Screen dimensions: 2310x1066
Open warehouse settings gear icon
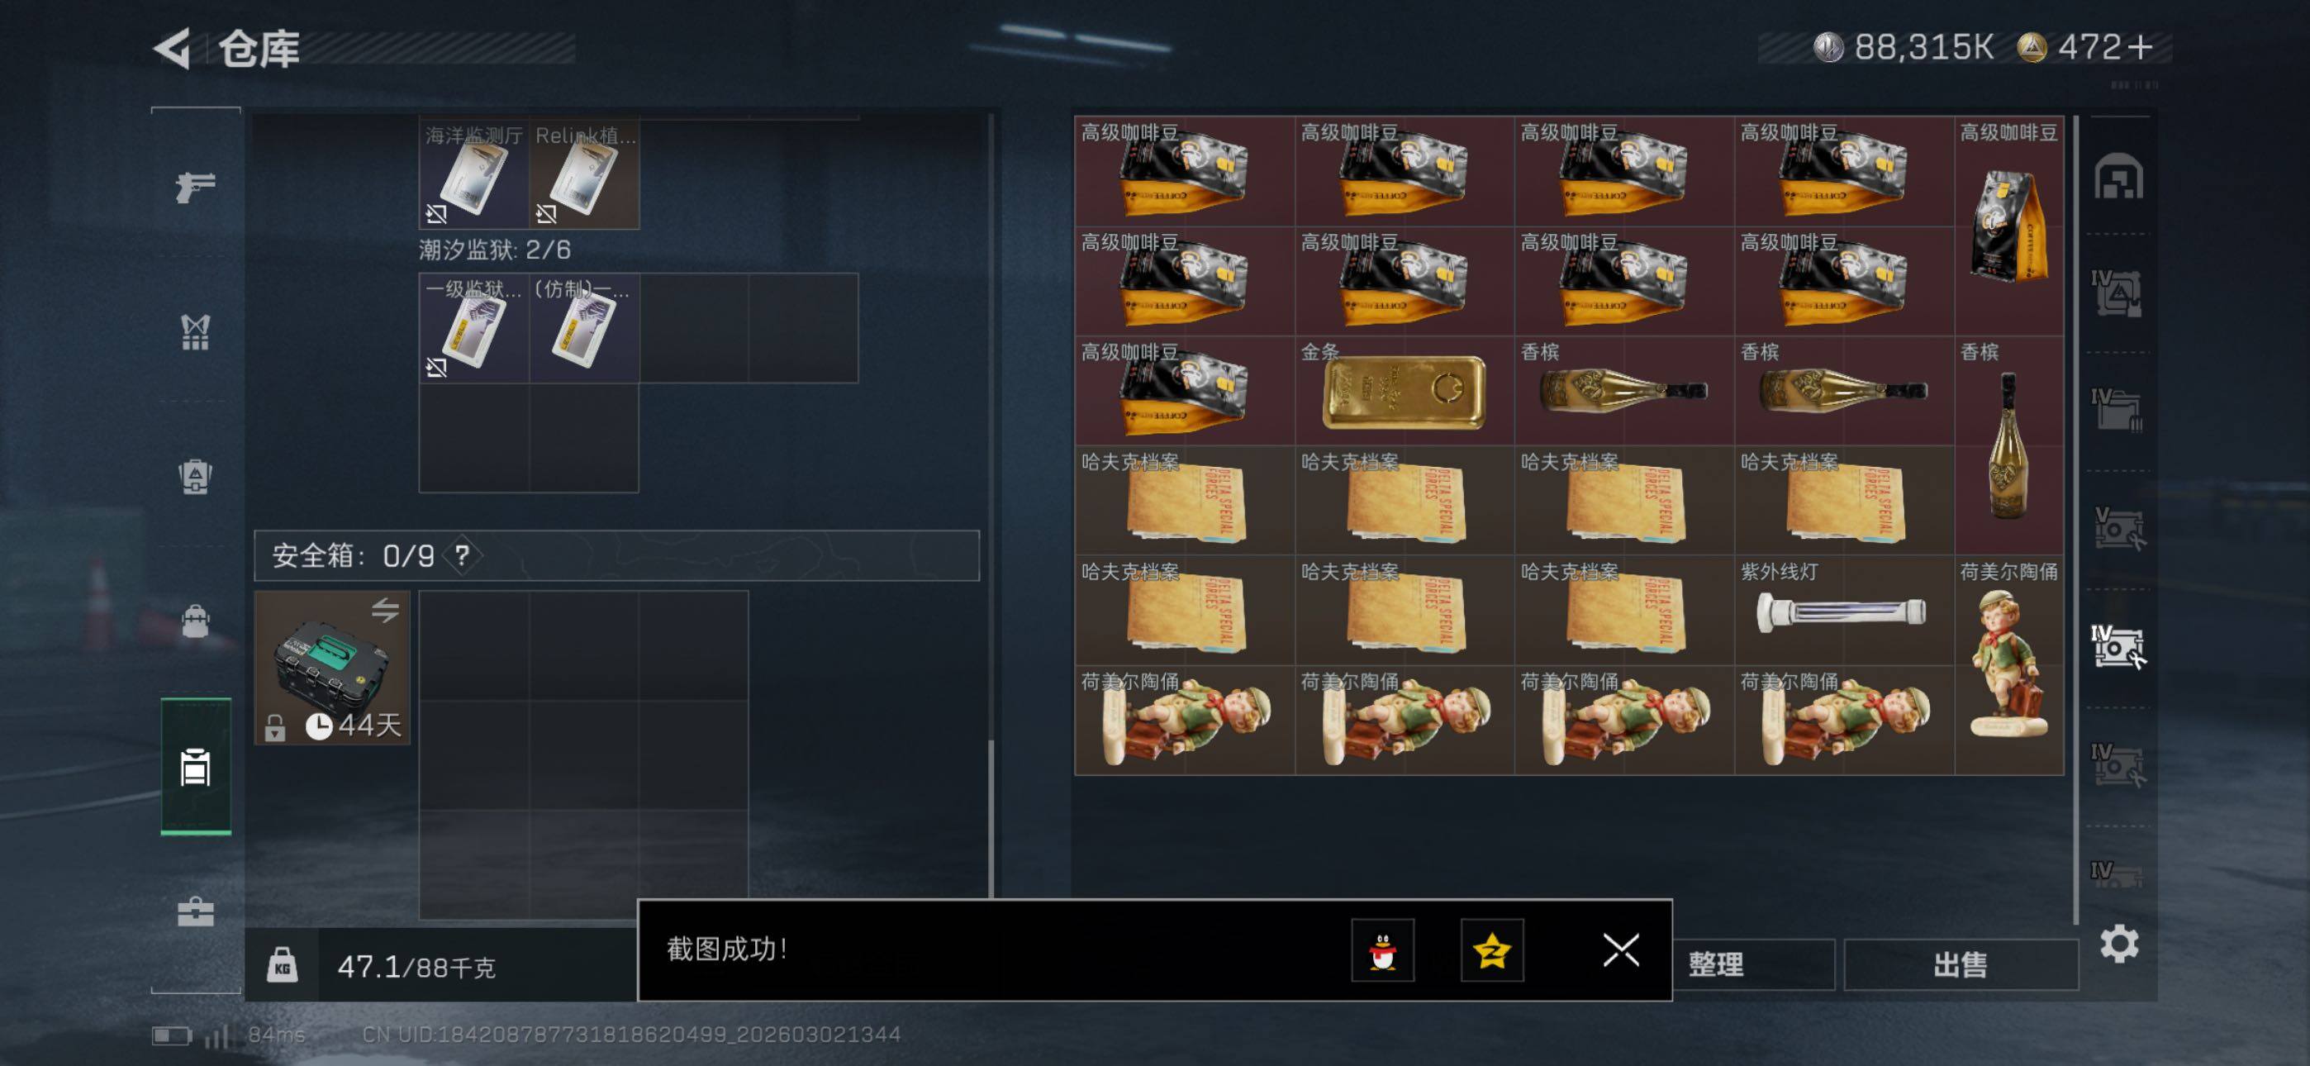coord(2119,944)
